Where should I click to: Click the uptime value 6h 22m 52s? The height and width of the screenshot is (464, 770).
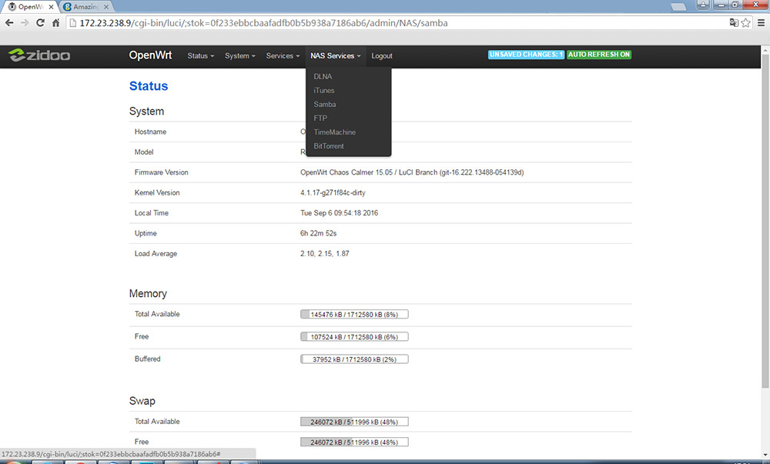(x=318, y=233)
